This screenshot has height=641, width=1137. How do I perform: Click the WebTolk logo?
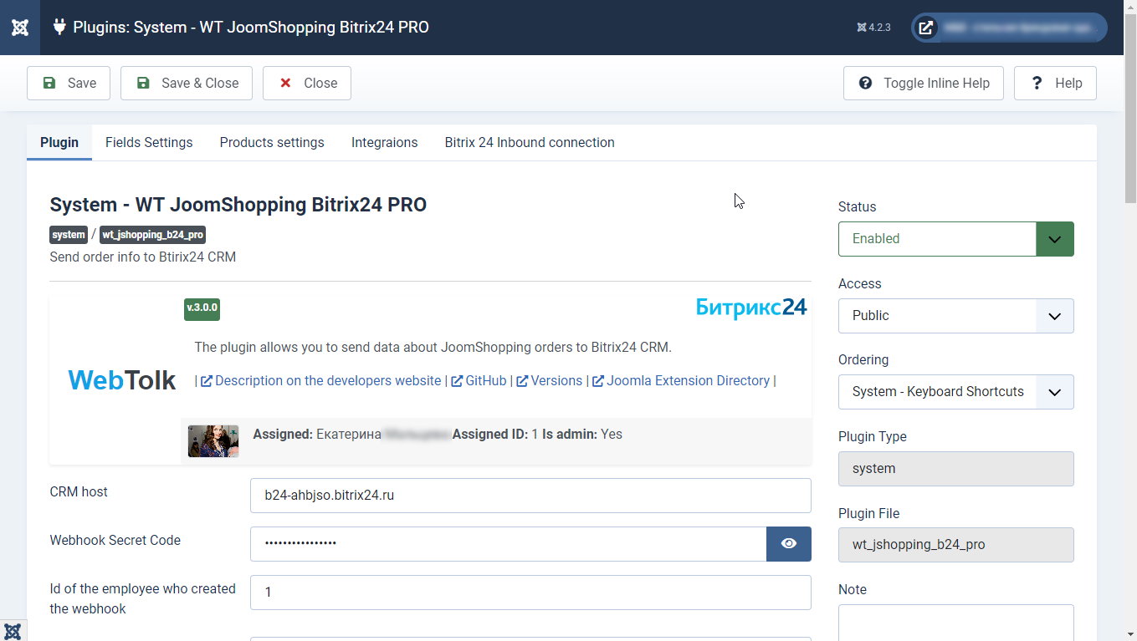click(121, 380)
